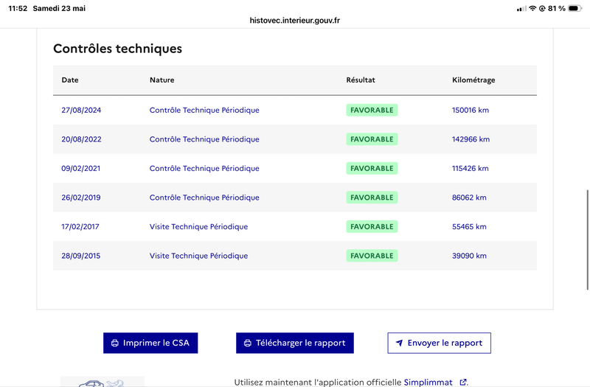The height and width of the screenshot is (387, 590).
Task: Tap the orientation lock icon in status bar
Action: pos(542,8)
